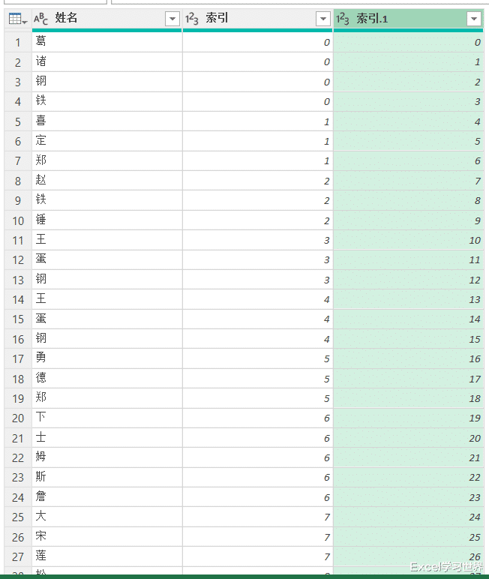The height and width of the screenshot is (579, 489).
Task: Open the 姓名 column filter dropdown
Action: (x=172, y=19)
